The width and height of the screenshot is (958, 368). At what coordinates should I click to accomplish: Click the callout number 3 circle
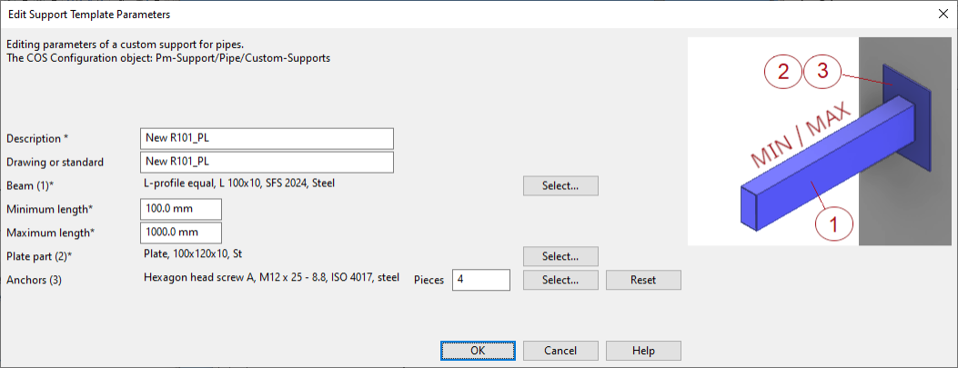click(x=822, y=73)
